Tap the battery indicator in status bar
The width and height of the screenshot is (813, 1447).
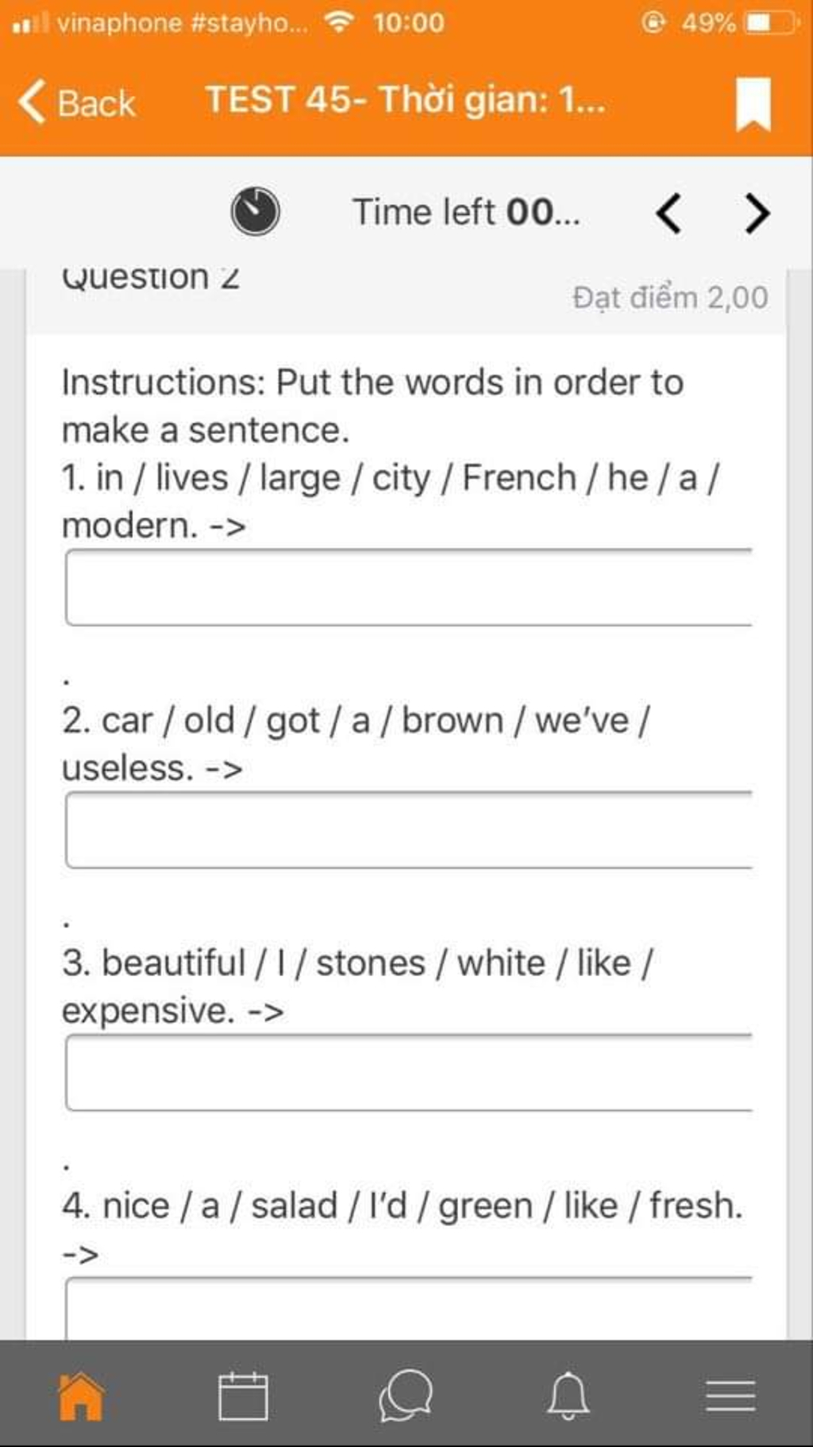769,22
